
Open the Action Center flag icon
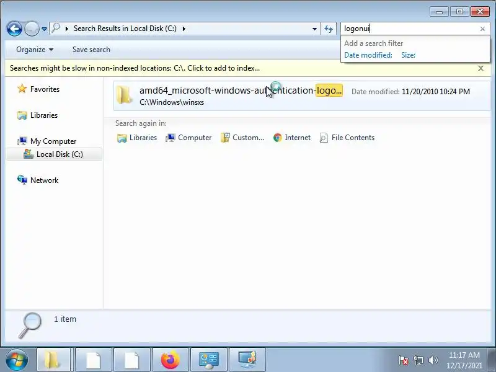click(404, 360)
